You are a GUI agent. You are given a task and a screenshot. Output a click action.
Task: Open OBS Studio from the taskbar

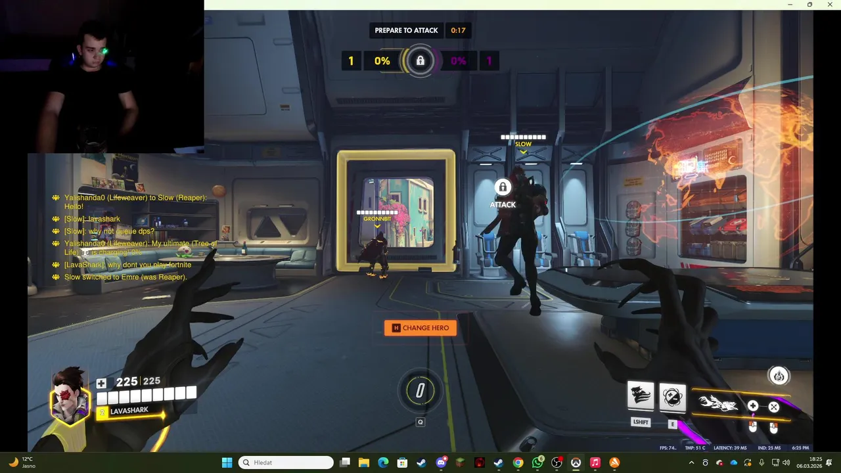[x=557, y=462]
